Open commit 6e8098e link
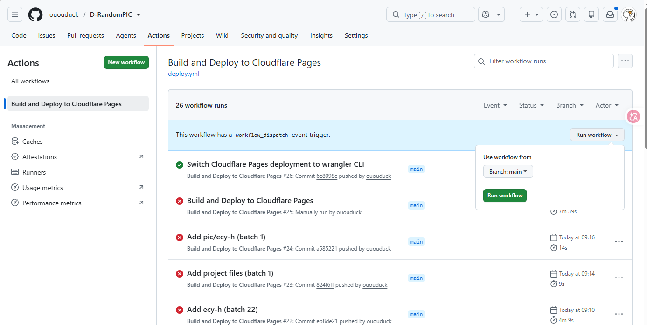The width and height of the screenshot is (647, 325). (x=327, y=176)
